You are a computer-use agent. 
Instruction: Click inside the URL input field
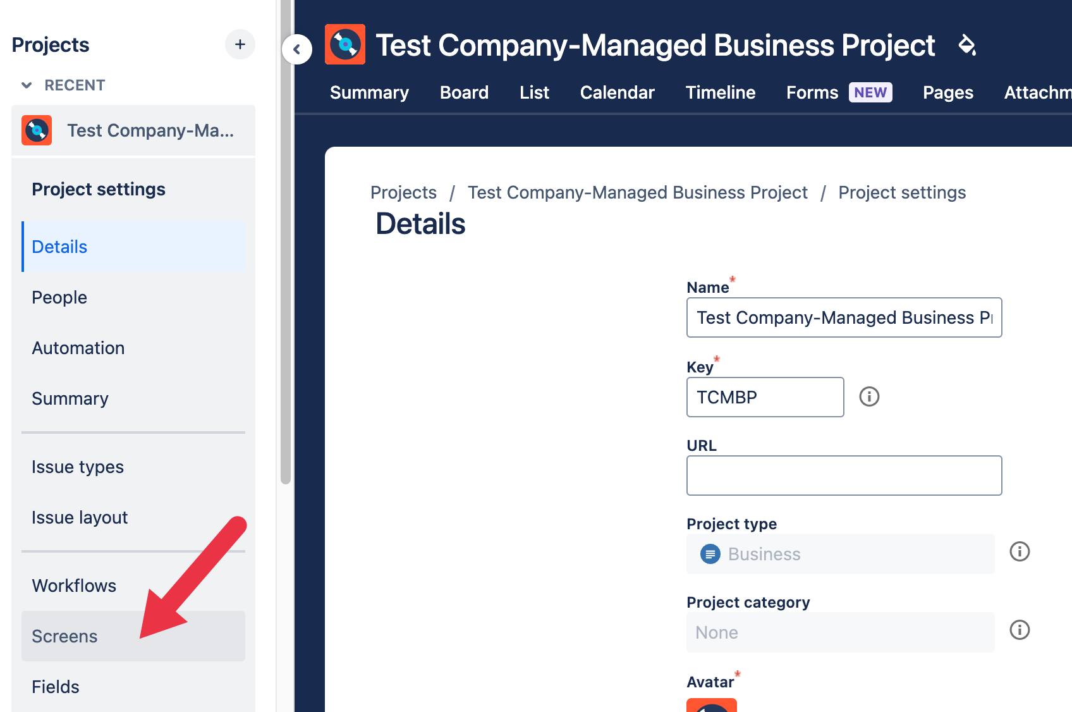pos(844,476)
